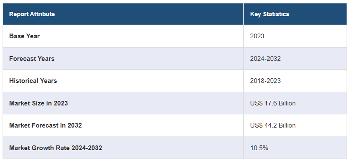Click the Report Attribute column header
The image size is (350, 162).
(32, 14)
